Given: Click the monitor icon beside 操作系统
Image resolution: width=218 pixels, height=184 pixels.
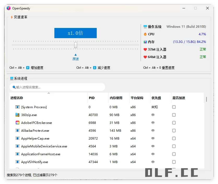Looking at the screenshot, I should pos(145,26).
